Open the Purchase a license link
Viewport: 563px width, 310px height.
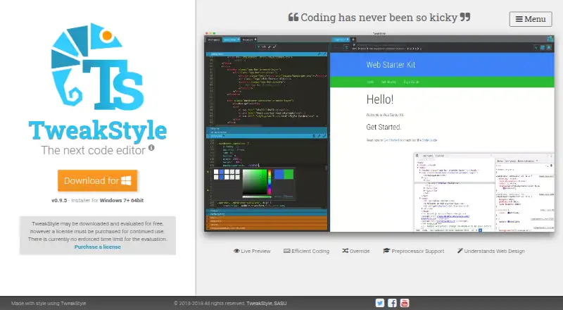(x=97, y=247)
